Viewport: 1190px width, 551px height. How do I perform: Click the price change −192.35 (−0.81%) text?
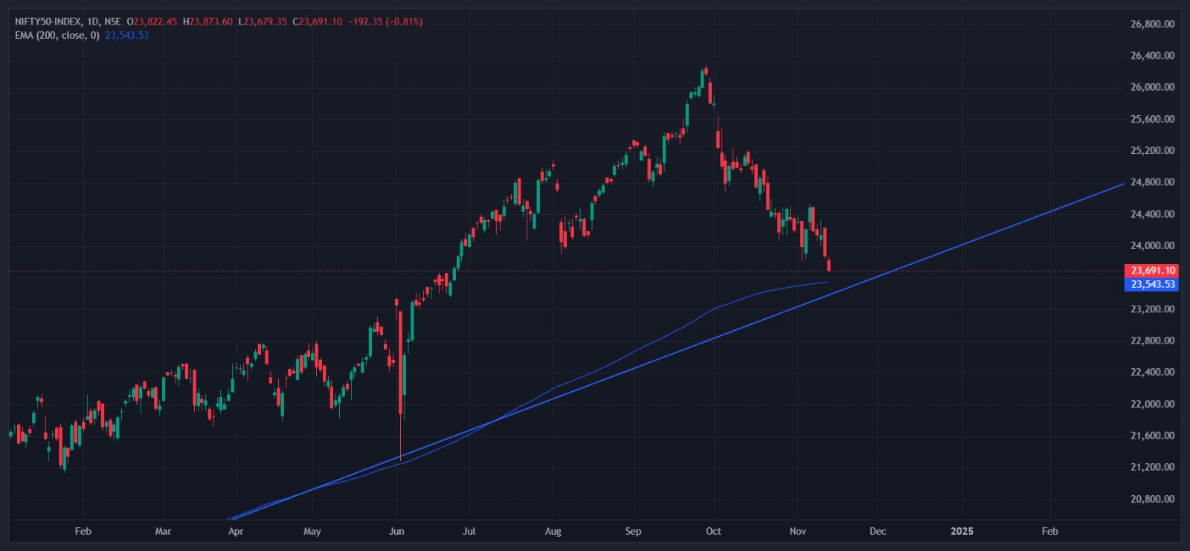(x=385, y=22)
